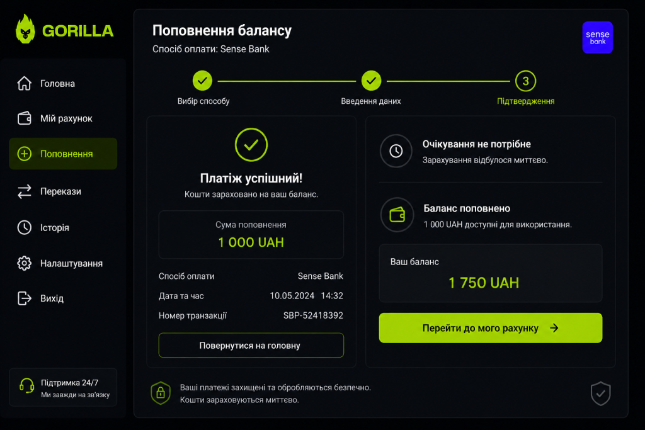Click the shield checkmark icon at bottom right

point(600,393)
